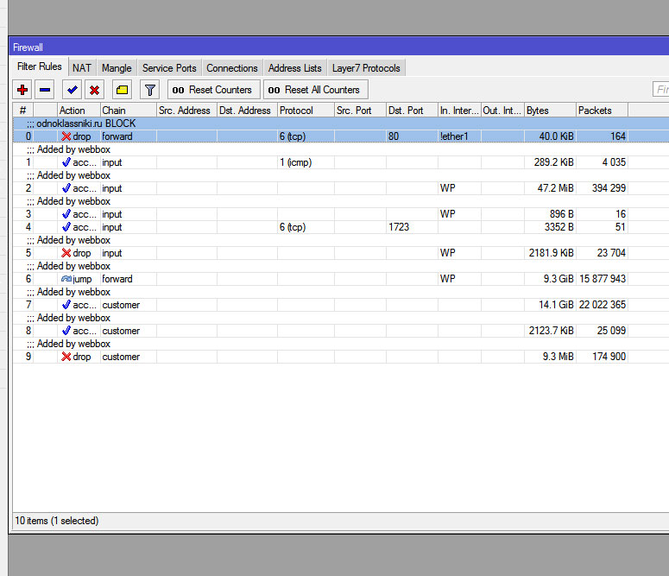Click the jump action icon on rule 6

tap(66, 279)
